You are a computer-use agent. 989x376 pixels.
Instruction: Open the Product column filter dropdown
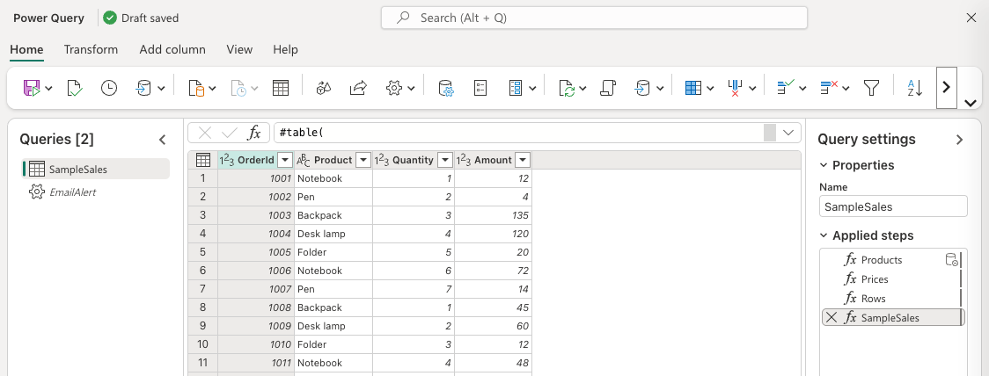[x=363, y=160]
